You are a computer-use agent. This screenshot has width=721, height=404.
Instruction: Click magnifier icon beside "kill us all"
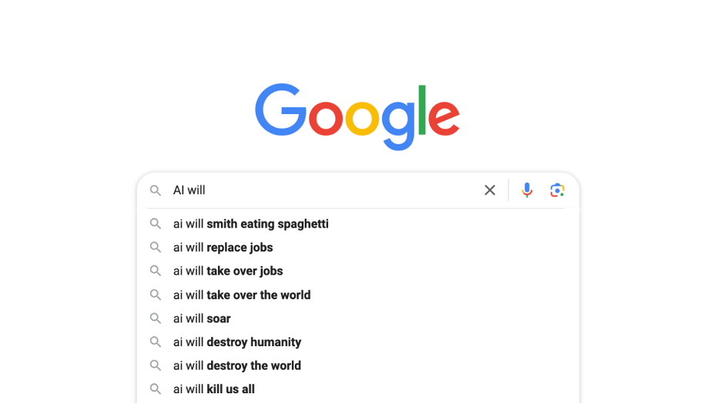(156, 389)
